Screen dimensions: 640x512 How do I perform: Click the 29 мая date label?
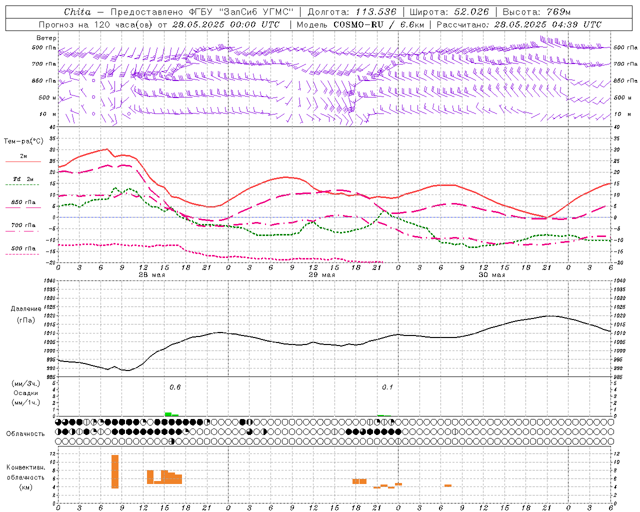(x=321, y=275)
